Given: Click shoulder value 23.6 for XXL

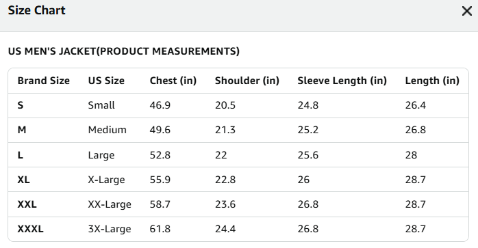Looking at the screenshot, I should pyautogui.click(x=225, y=204).
